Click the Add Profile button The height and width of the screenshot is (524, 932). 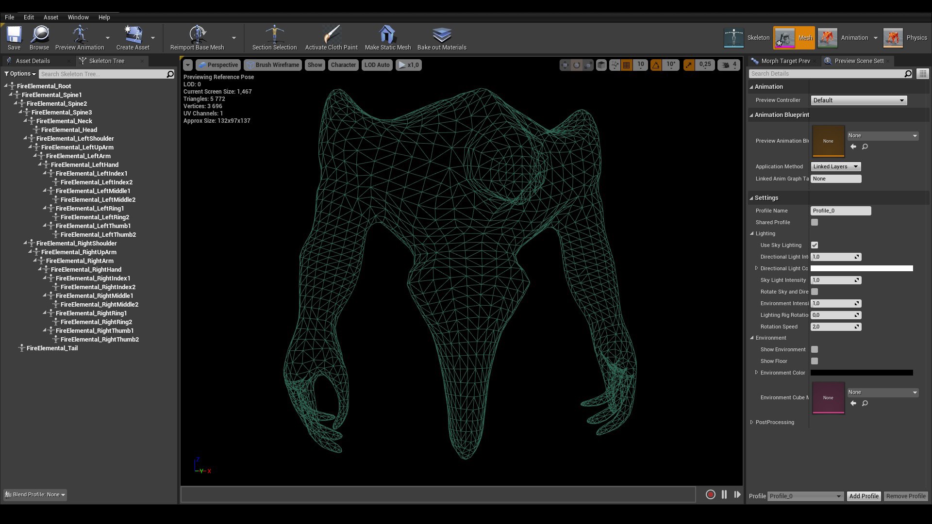864,496
